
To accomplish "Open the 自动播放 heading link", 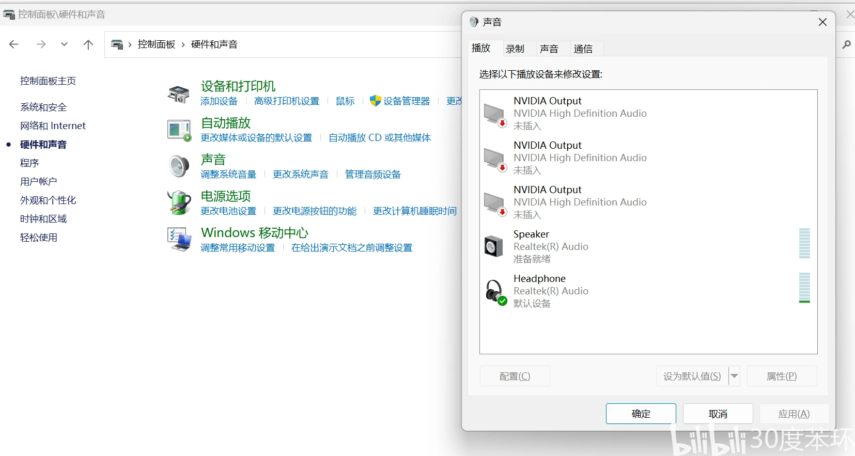I will [226, 123].
